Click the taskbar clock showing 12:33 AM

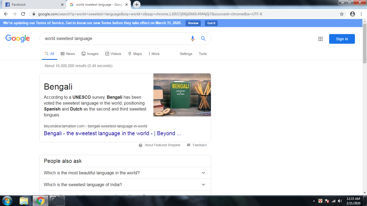[353, 201]
